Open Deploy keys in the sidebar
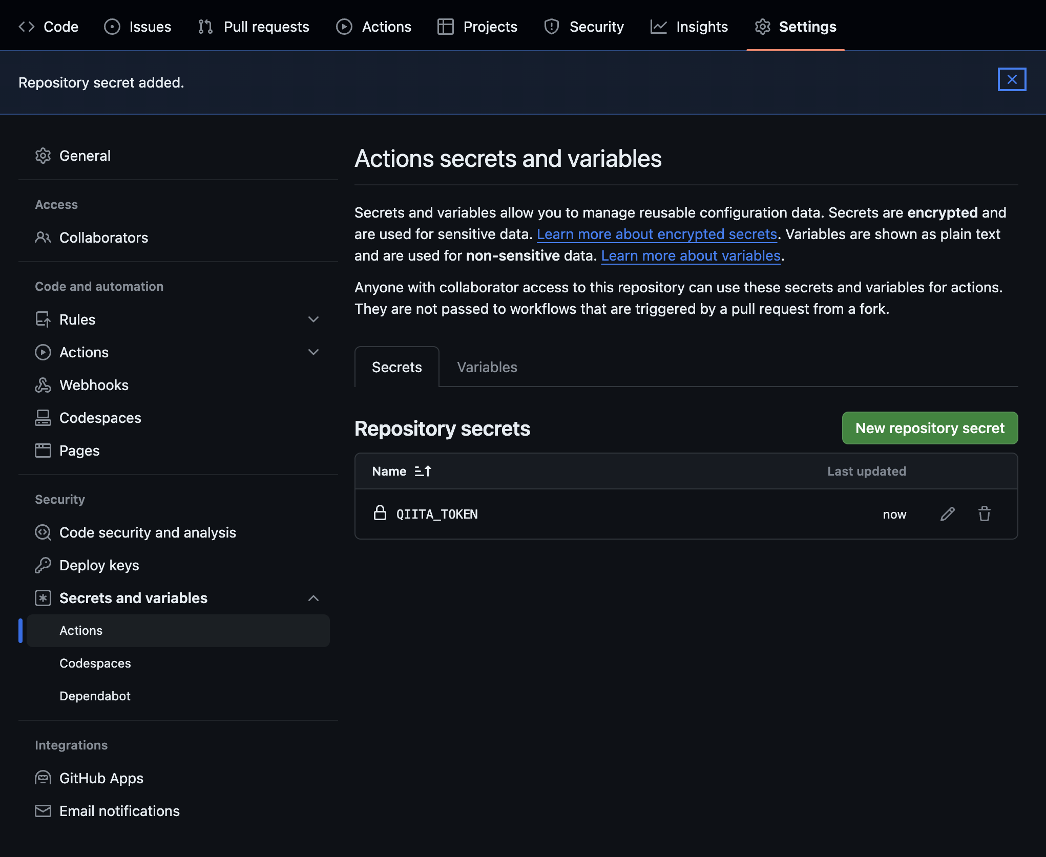This screenshot has height=857, width=1046. pos(99,565)
